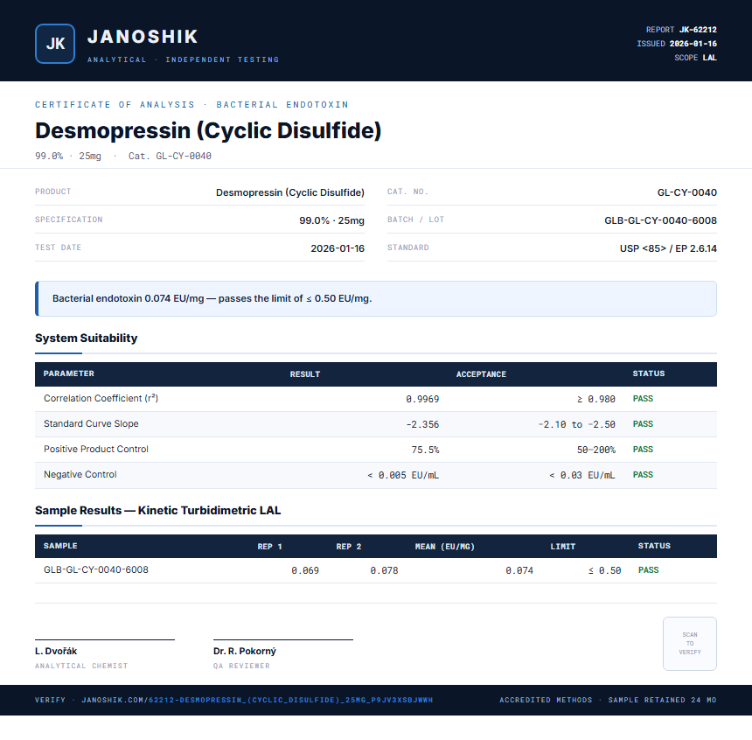Click acceptance range -2.10 to -2.50

(576, 424)
